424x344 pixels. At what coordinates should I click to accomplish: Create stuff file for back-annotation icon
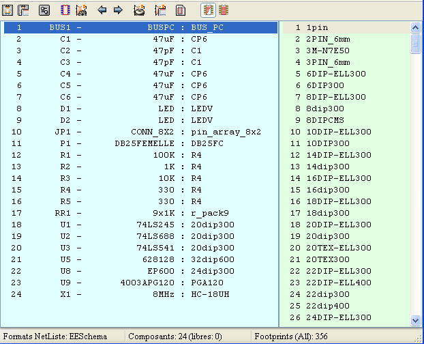[x=160, y=10]
